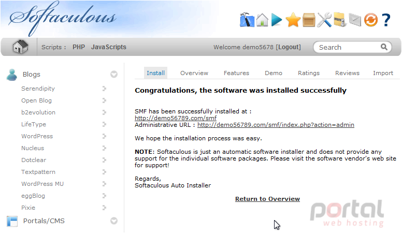Open the question mark help icon
Image resolution: width=402 pixels, height=233 pixels.
coord(386,20)
